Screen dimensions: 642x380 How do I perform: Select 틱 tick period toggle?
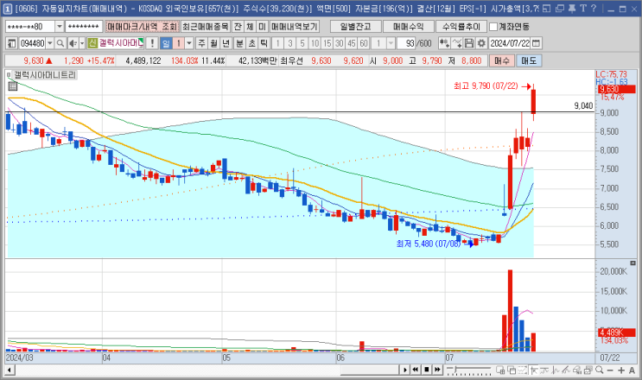click(x=264, y=43)
